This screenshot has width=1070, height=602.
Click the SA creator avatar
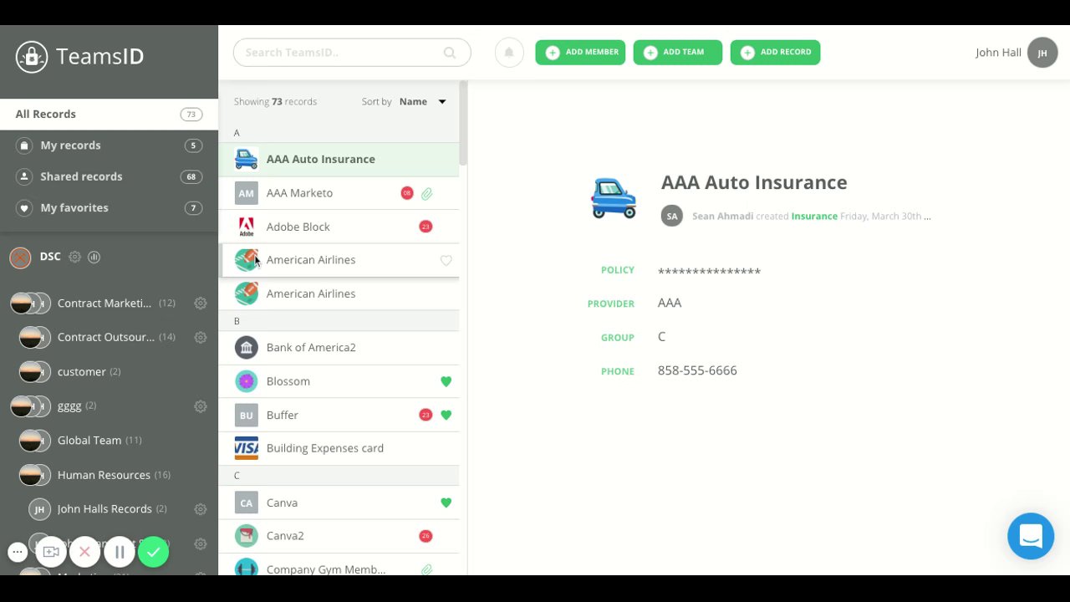pos(672,216)
